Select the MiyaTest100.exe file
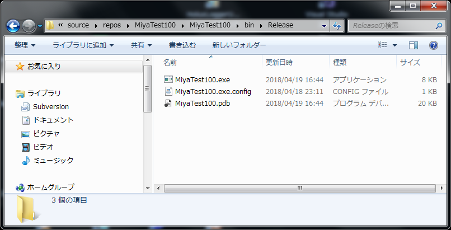451x230 pixels. 202,79
